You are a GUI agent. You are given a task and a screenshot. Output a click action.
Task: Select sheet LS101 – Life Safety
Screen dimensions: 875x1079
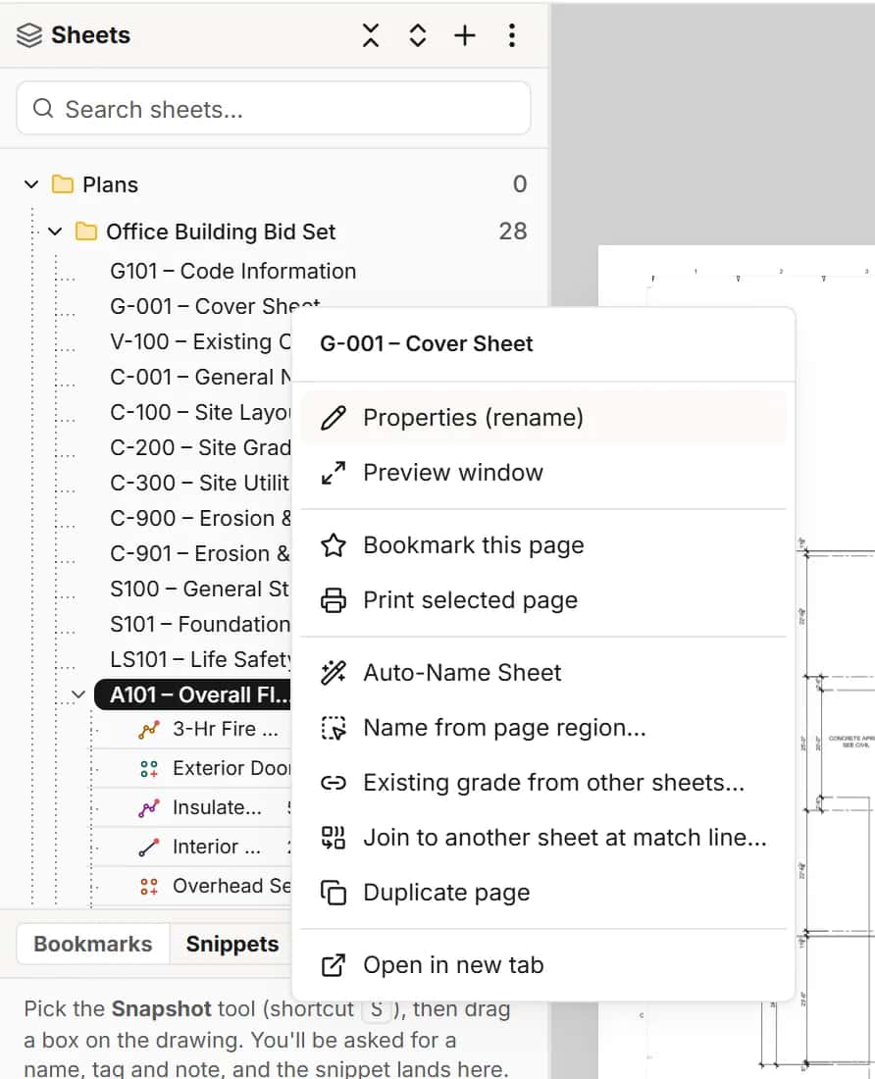[x=201, y=659]
